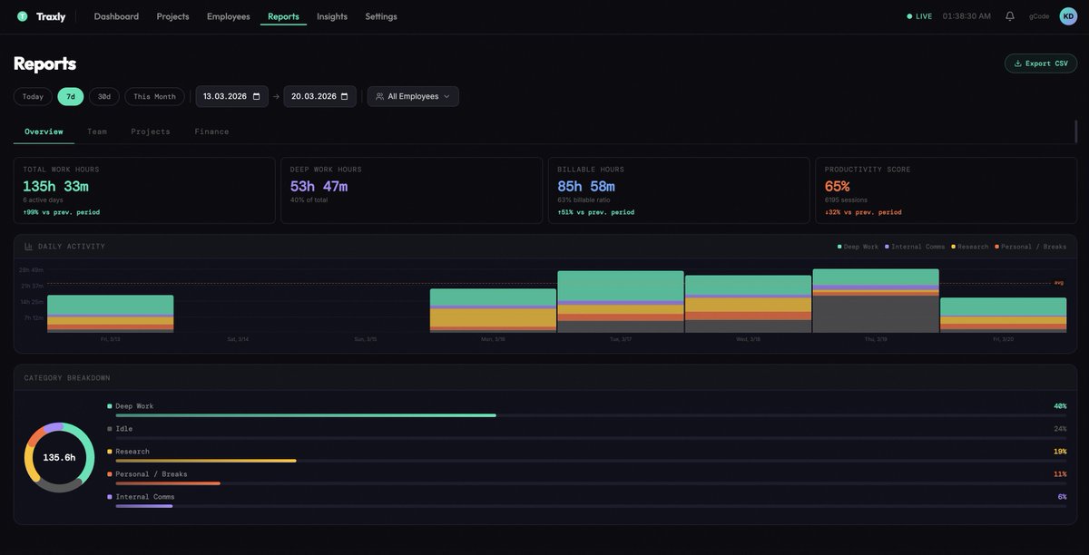Click the avg line label on chart
This screenshot has height=555, width=1089.
coord(1058,283)
